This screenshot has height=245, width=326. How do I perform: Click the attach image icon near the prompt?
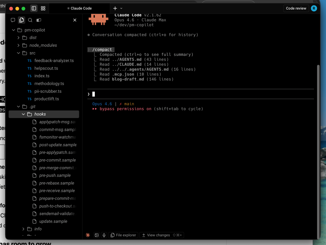(x=96, y=235)
